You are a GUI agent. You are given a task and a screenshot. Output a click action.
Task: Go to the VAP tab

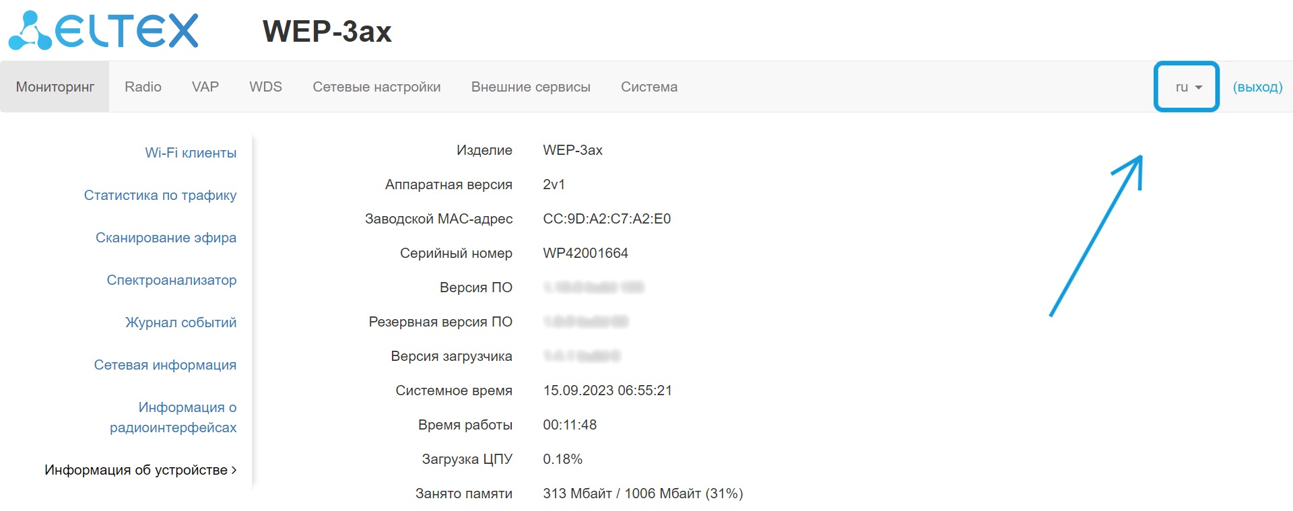point(205,87)
